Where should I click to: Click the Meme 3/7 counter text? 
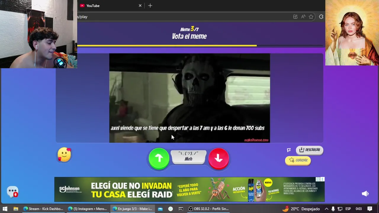coord(189,29)
